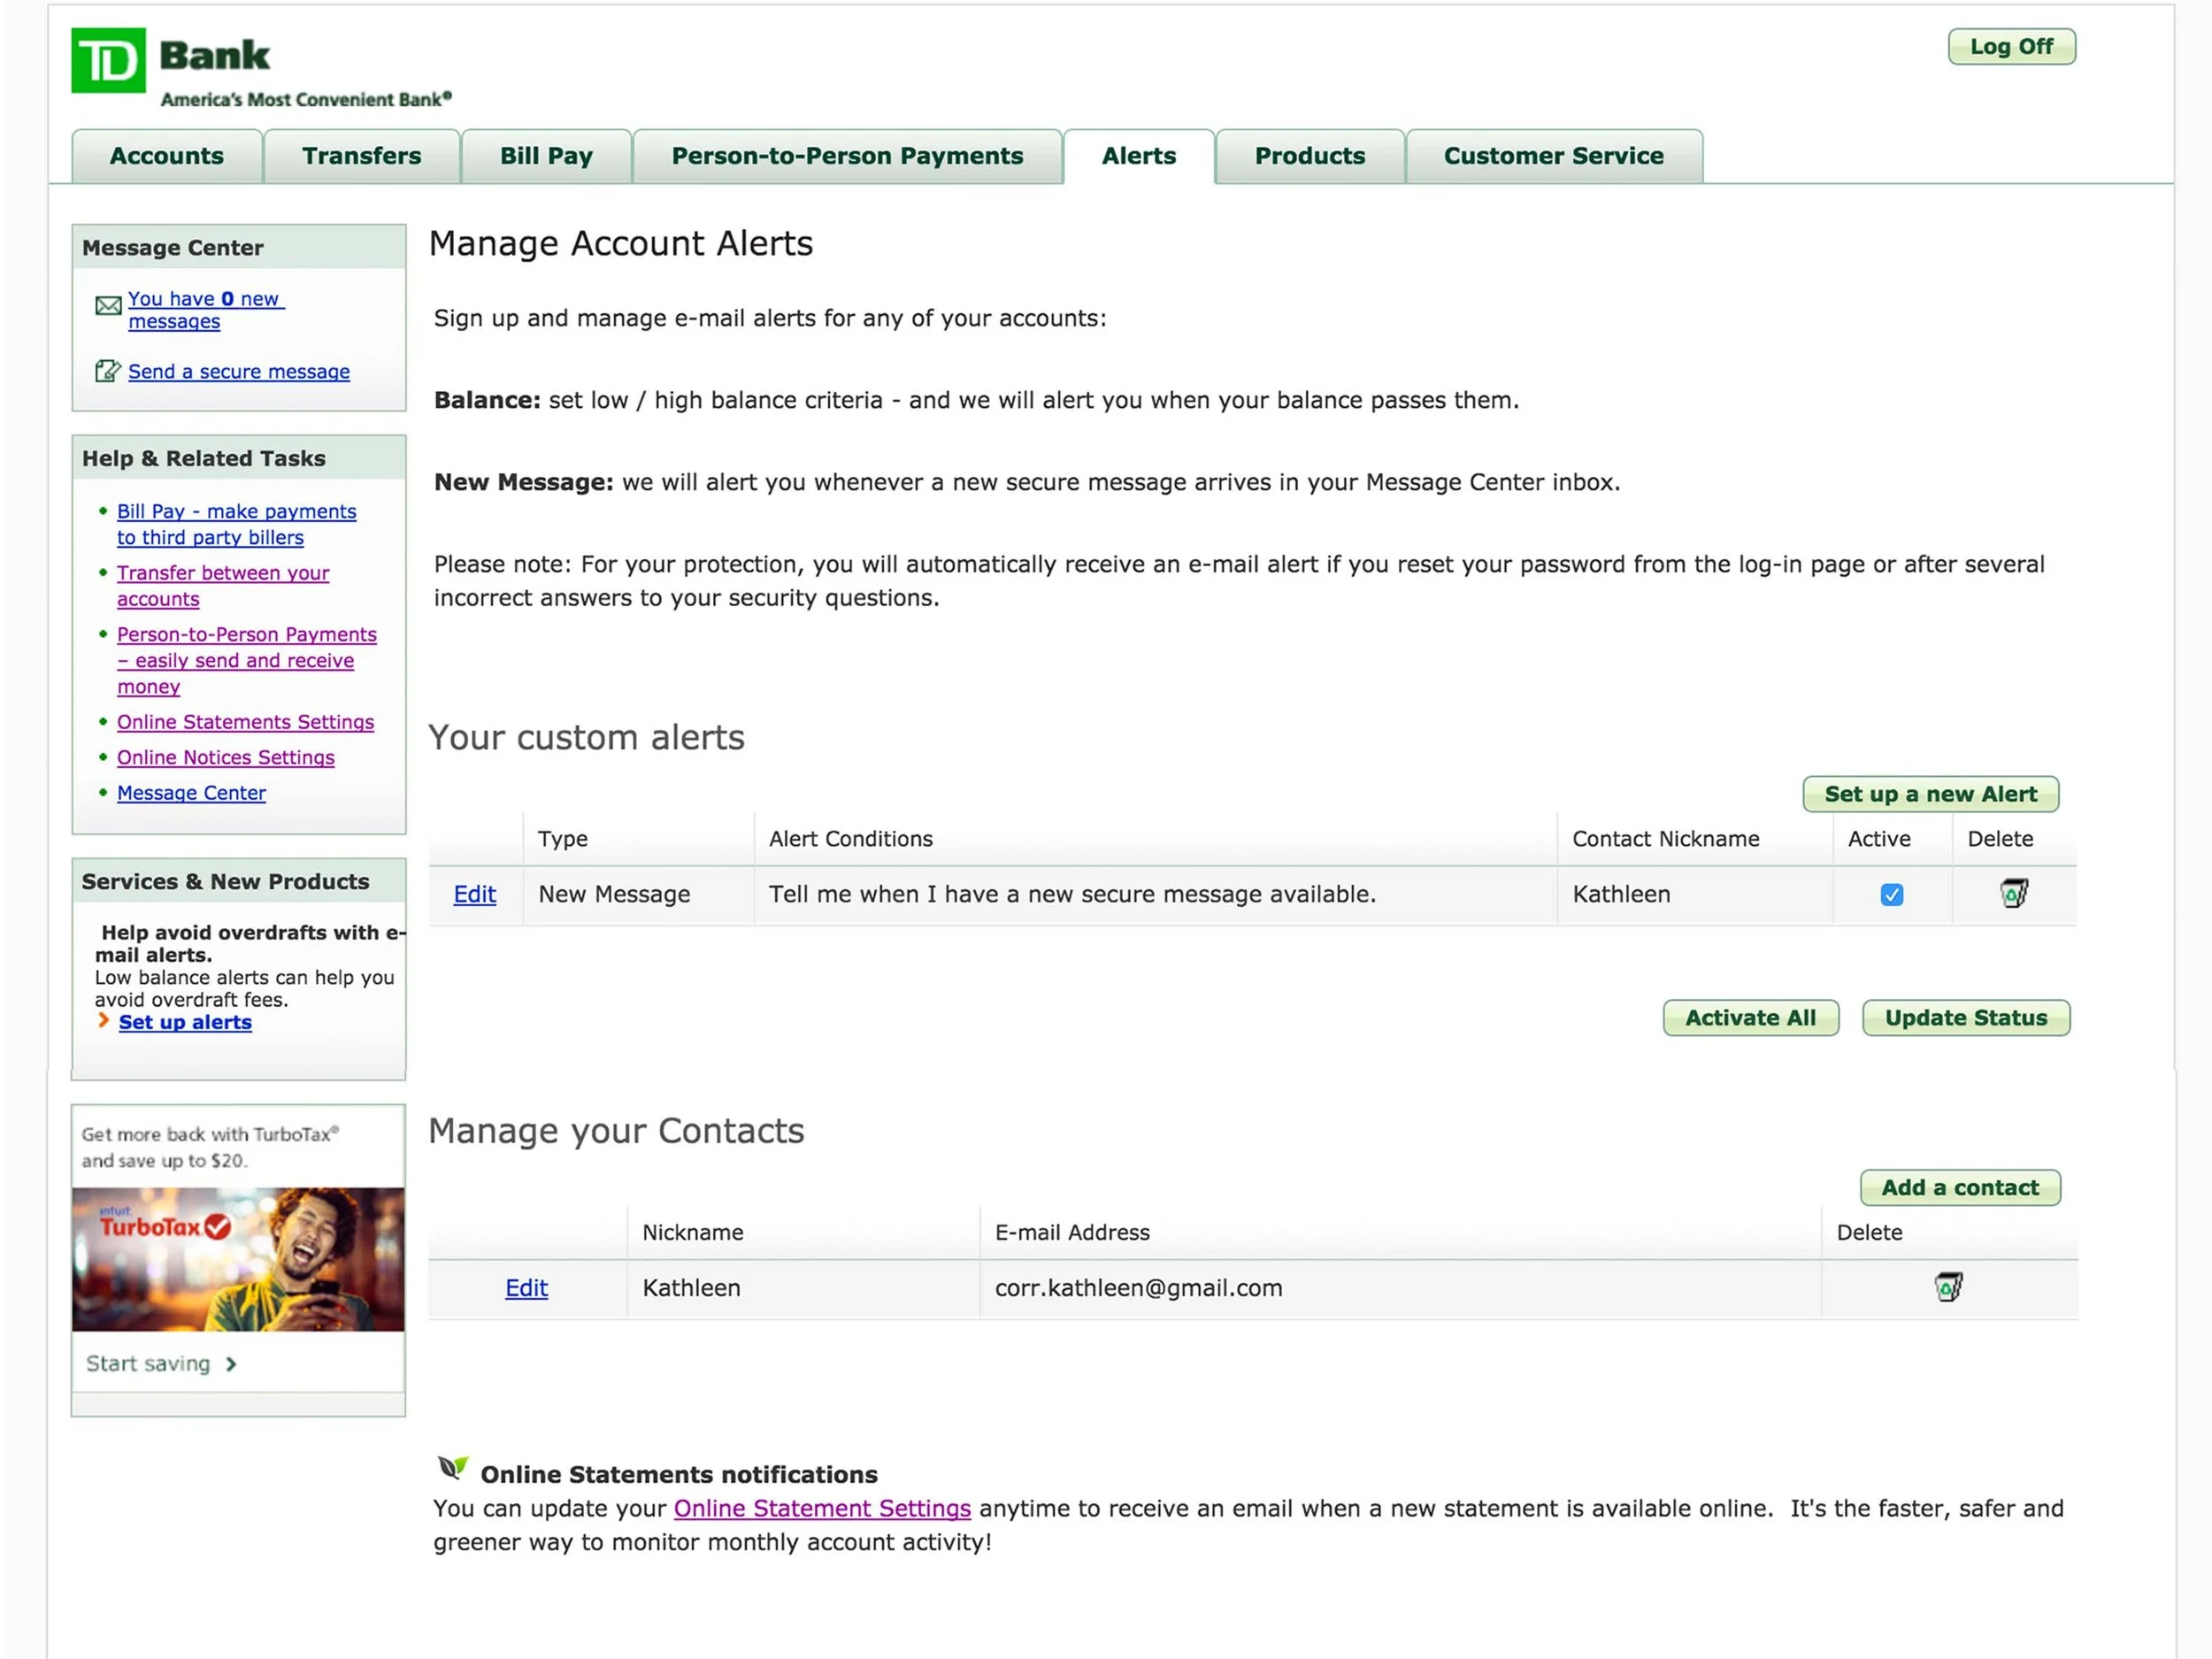Uncheck the Active checkbox for New Message
2212x1659 pixels.
1891,895
